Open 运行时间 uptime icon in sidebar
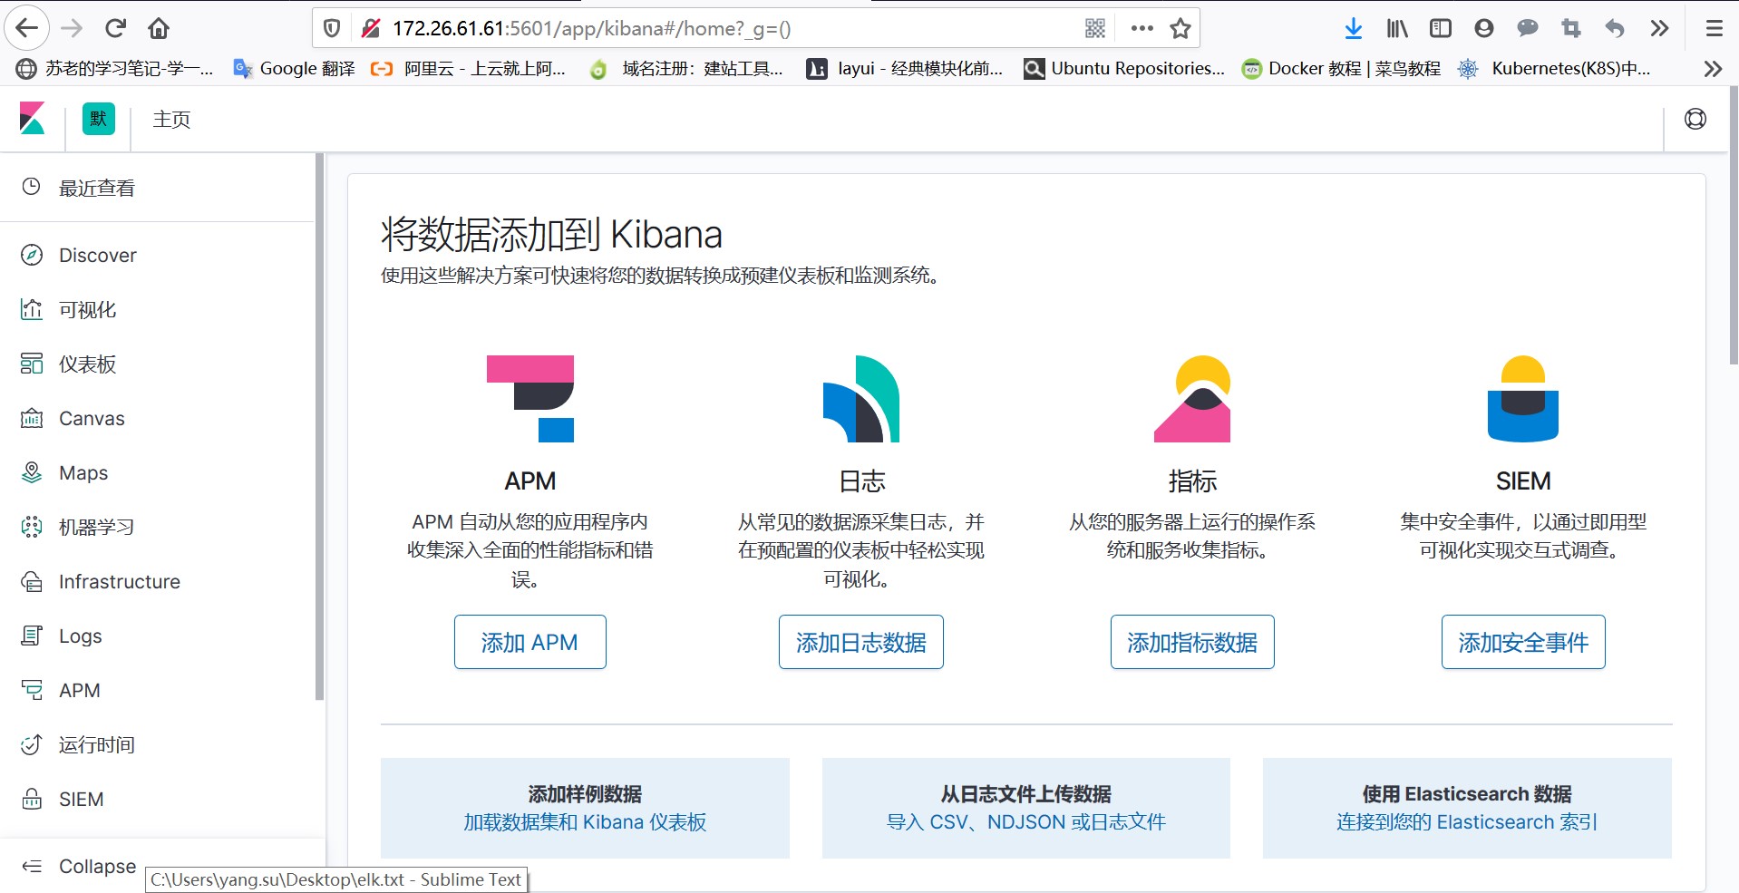Image resolution: width=1739 pixels, height=893 pixels. coord(32,744)
